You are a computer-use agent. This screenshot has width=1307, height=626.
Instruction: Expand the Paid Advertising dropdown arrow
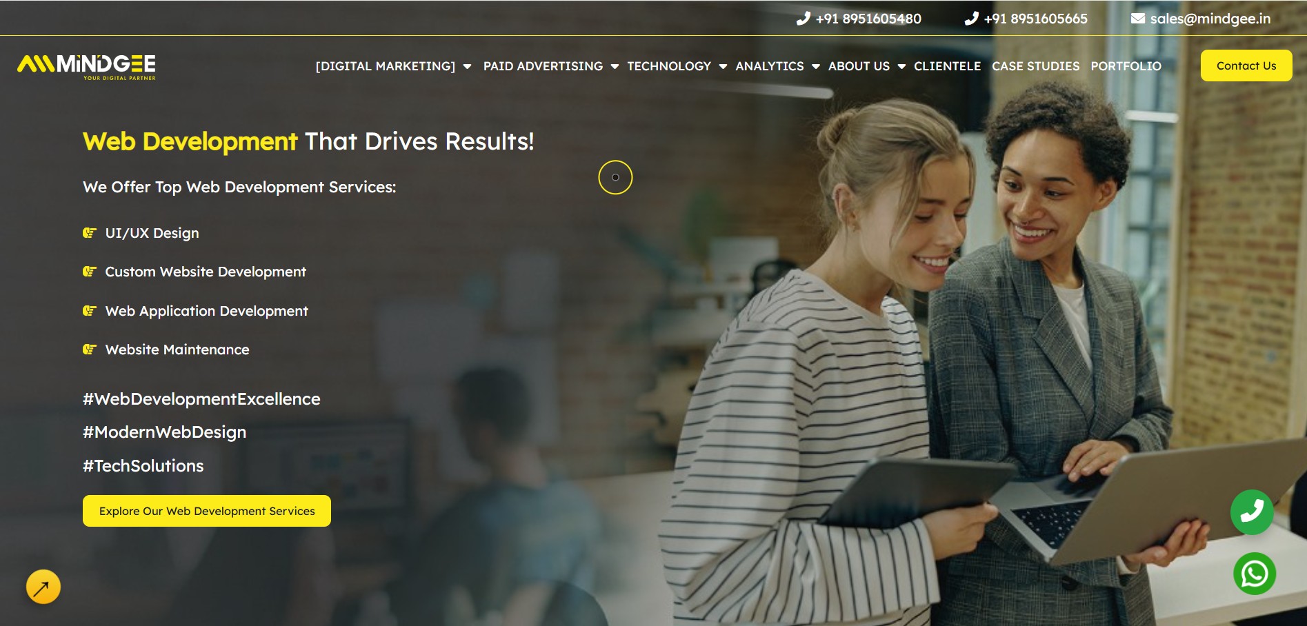(615, 66)
